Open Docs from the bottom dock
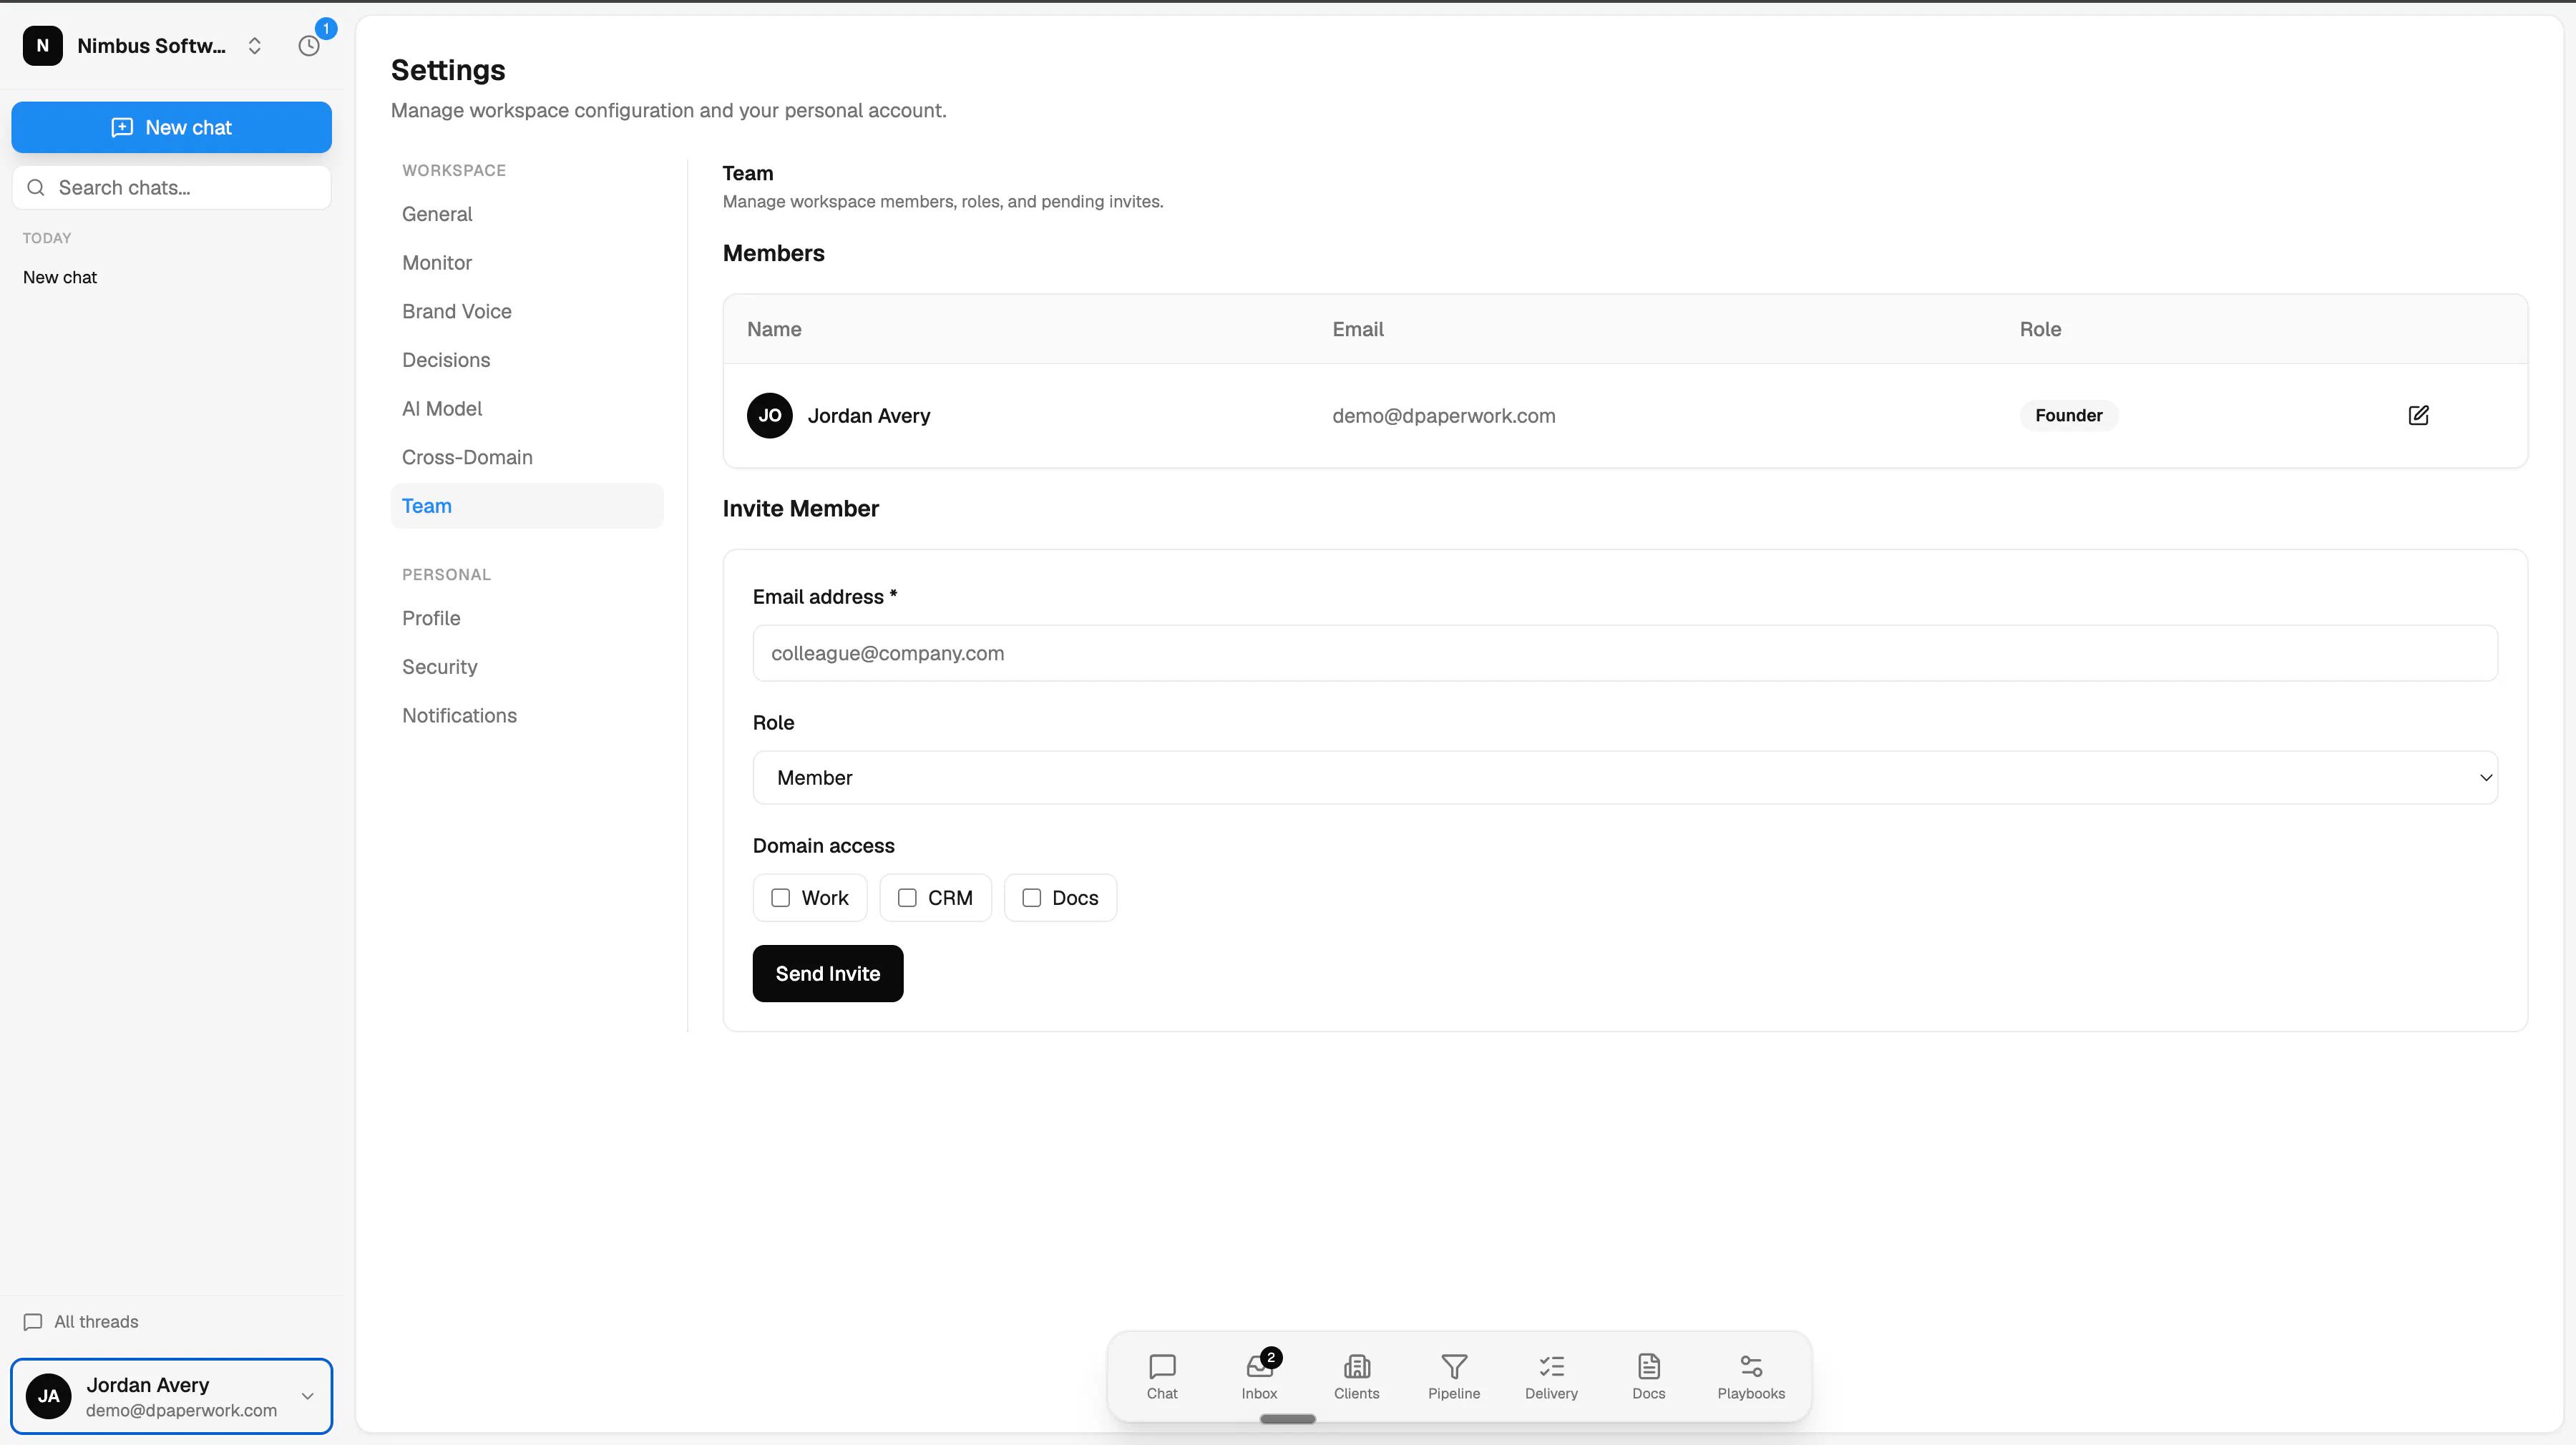This screenshot has width=2576, height=1445. (1648, 1376)
